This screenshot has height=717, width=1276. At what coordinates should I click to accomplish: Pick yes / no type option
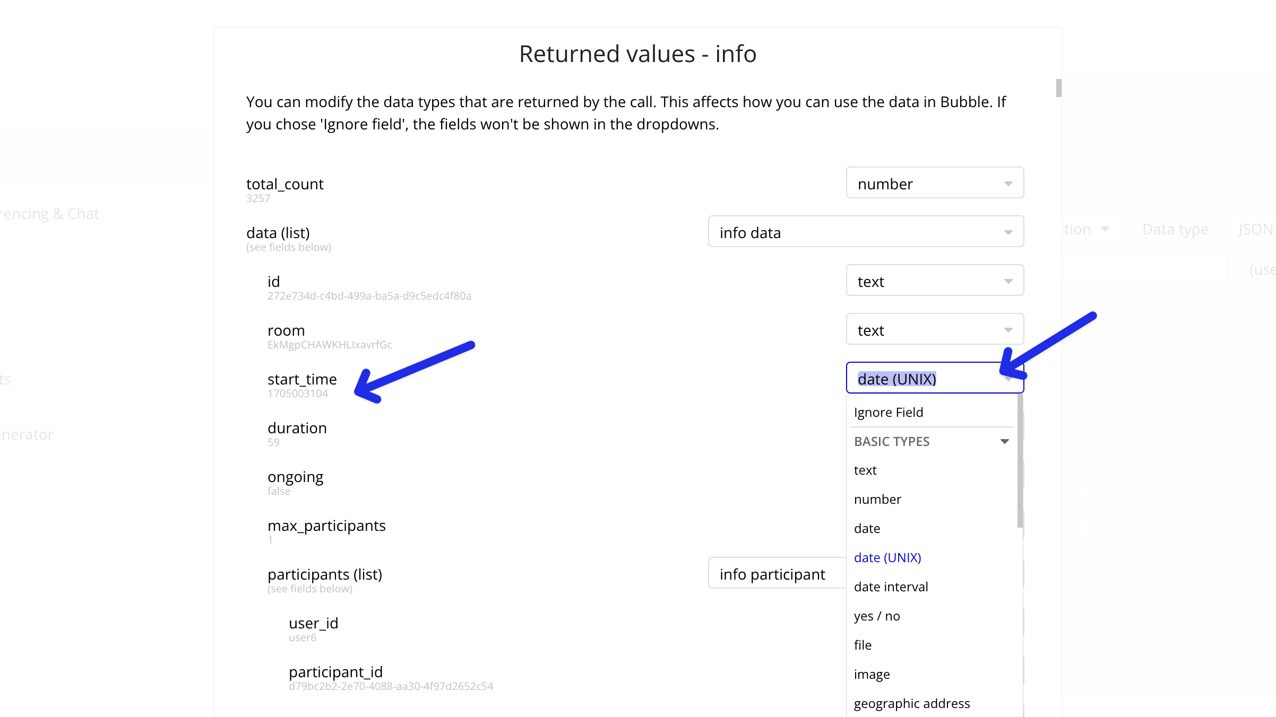(877, 616)
